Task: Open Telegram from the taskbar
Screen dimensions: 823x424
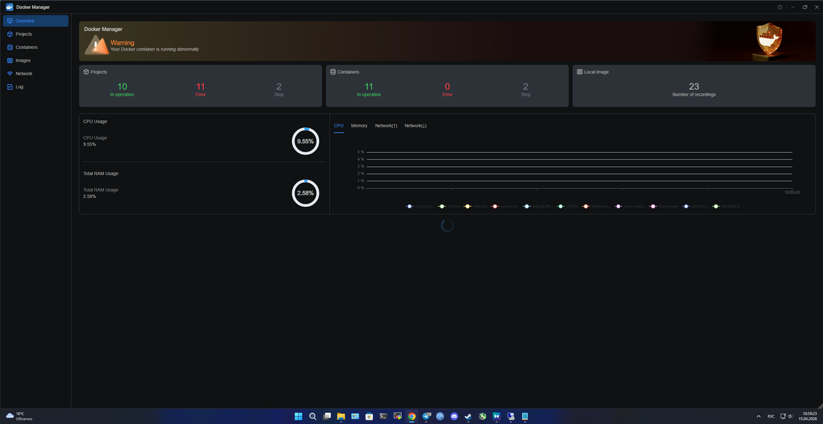Action: [x=426, y=416]
